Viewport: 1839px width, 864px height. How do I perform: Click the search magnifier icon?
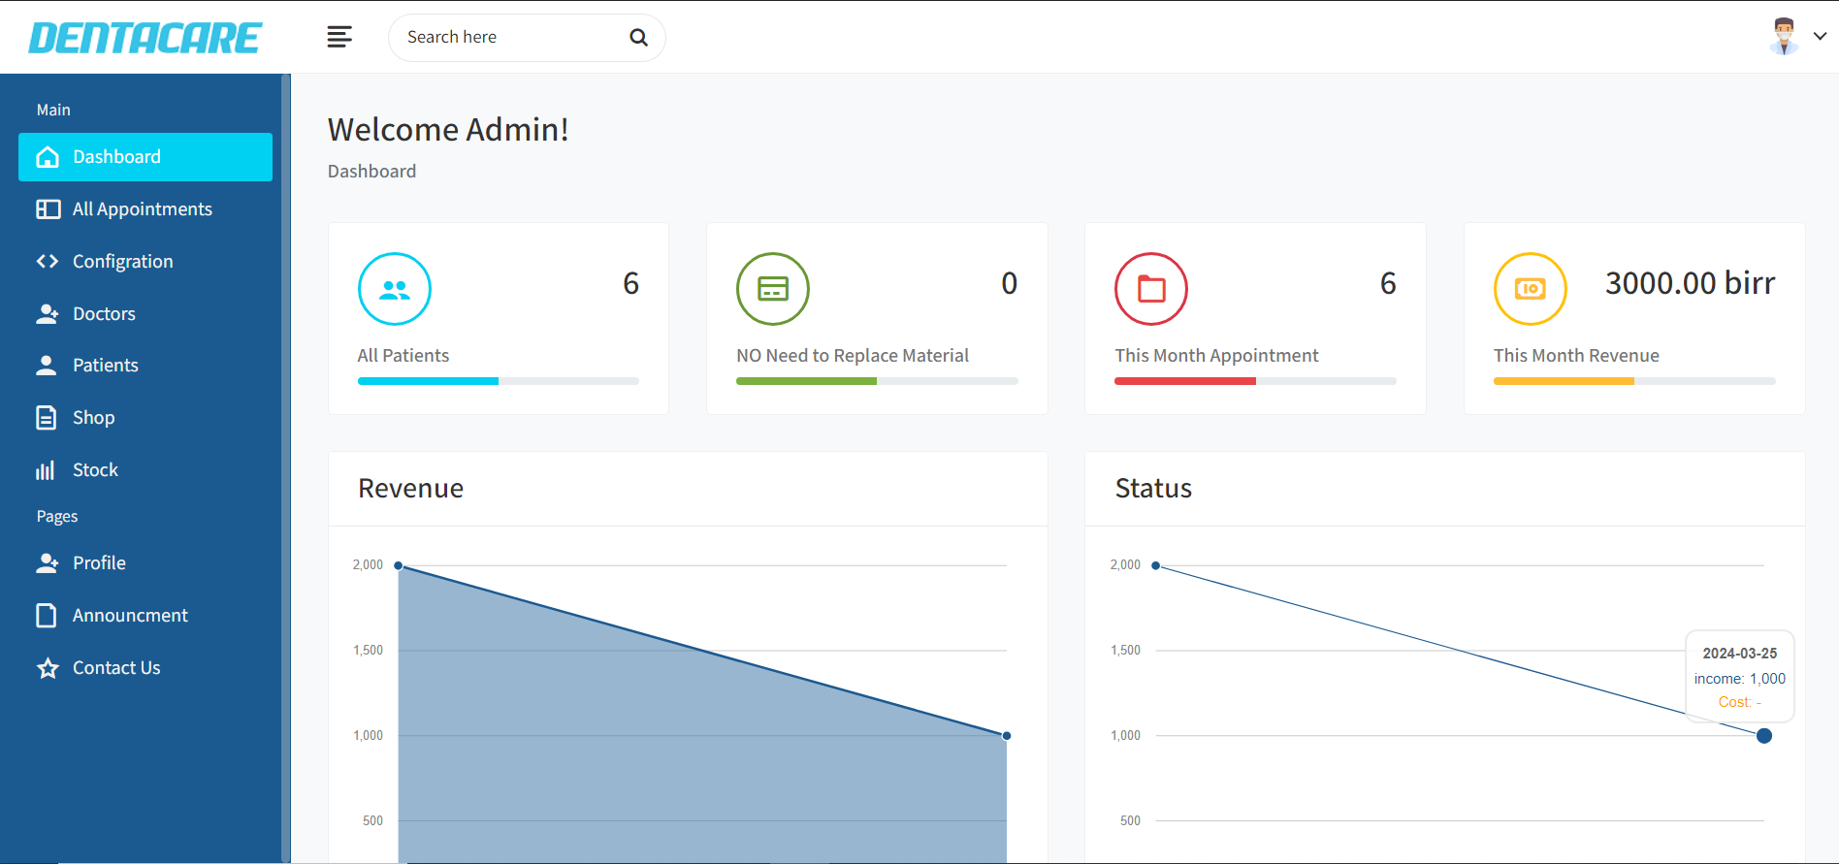coord(638,38)
